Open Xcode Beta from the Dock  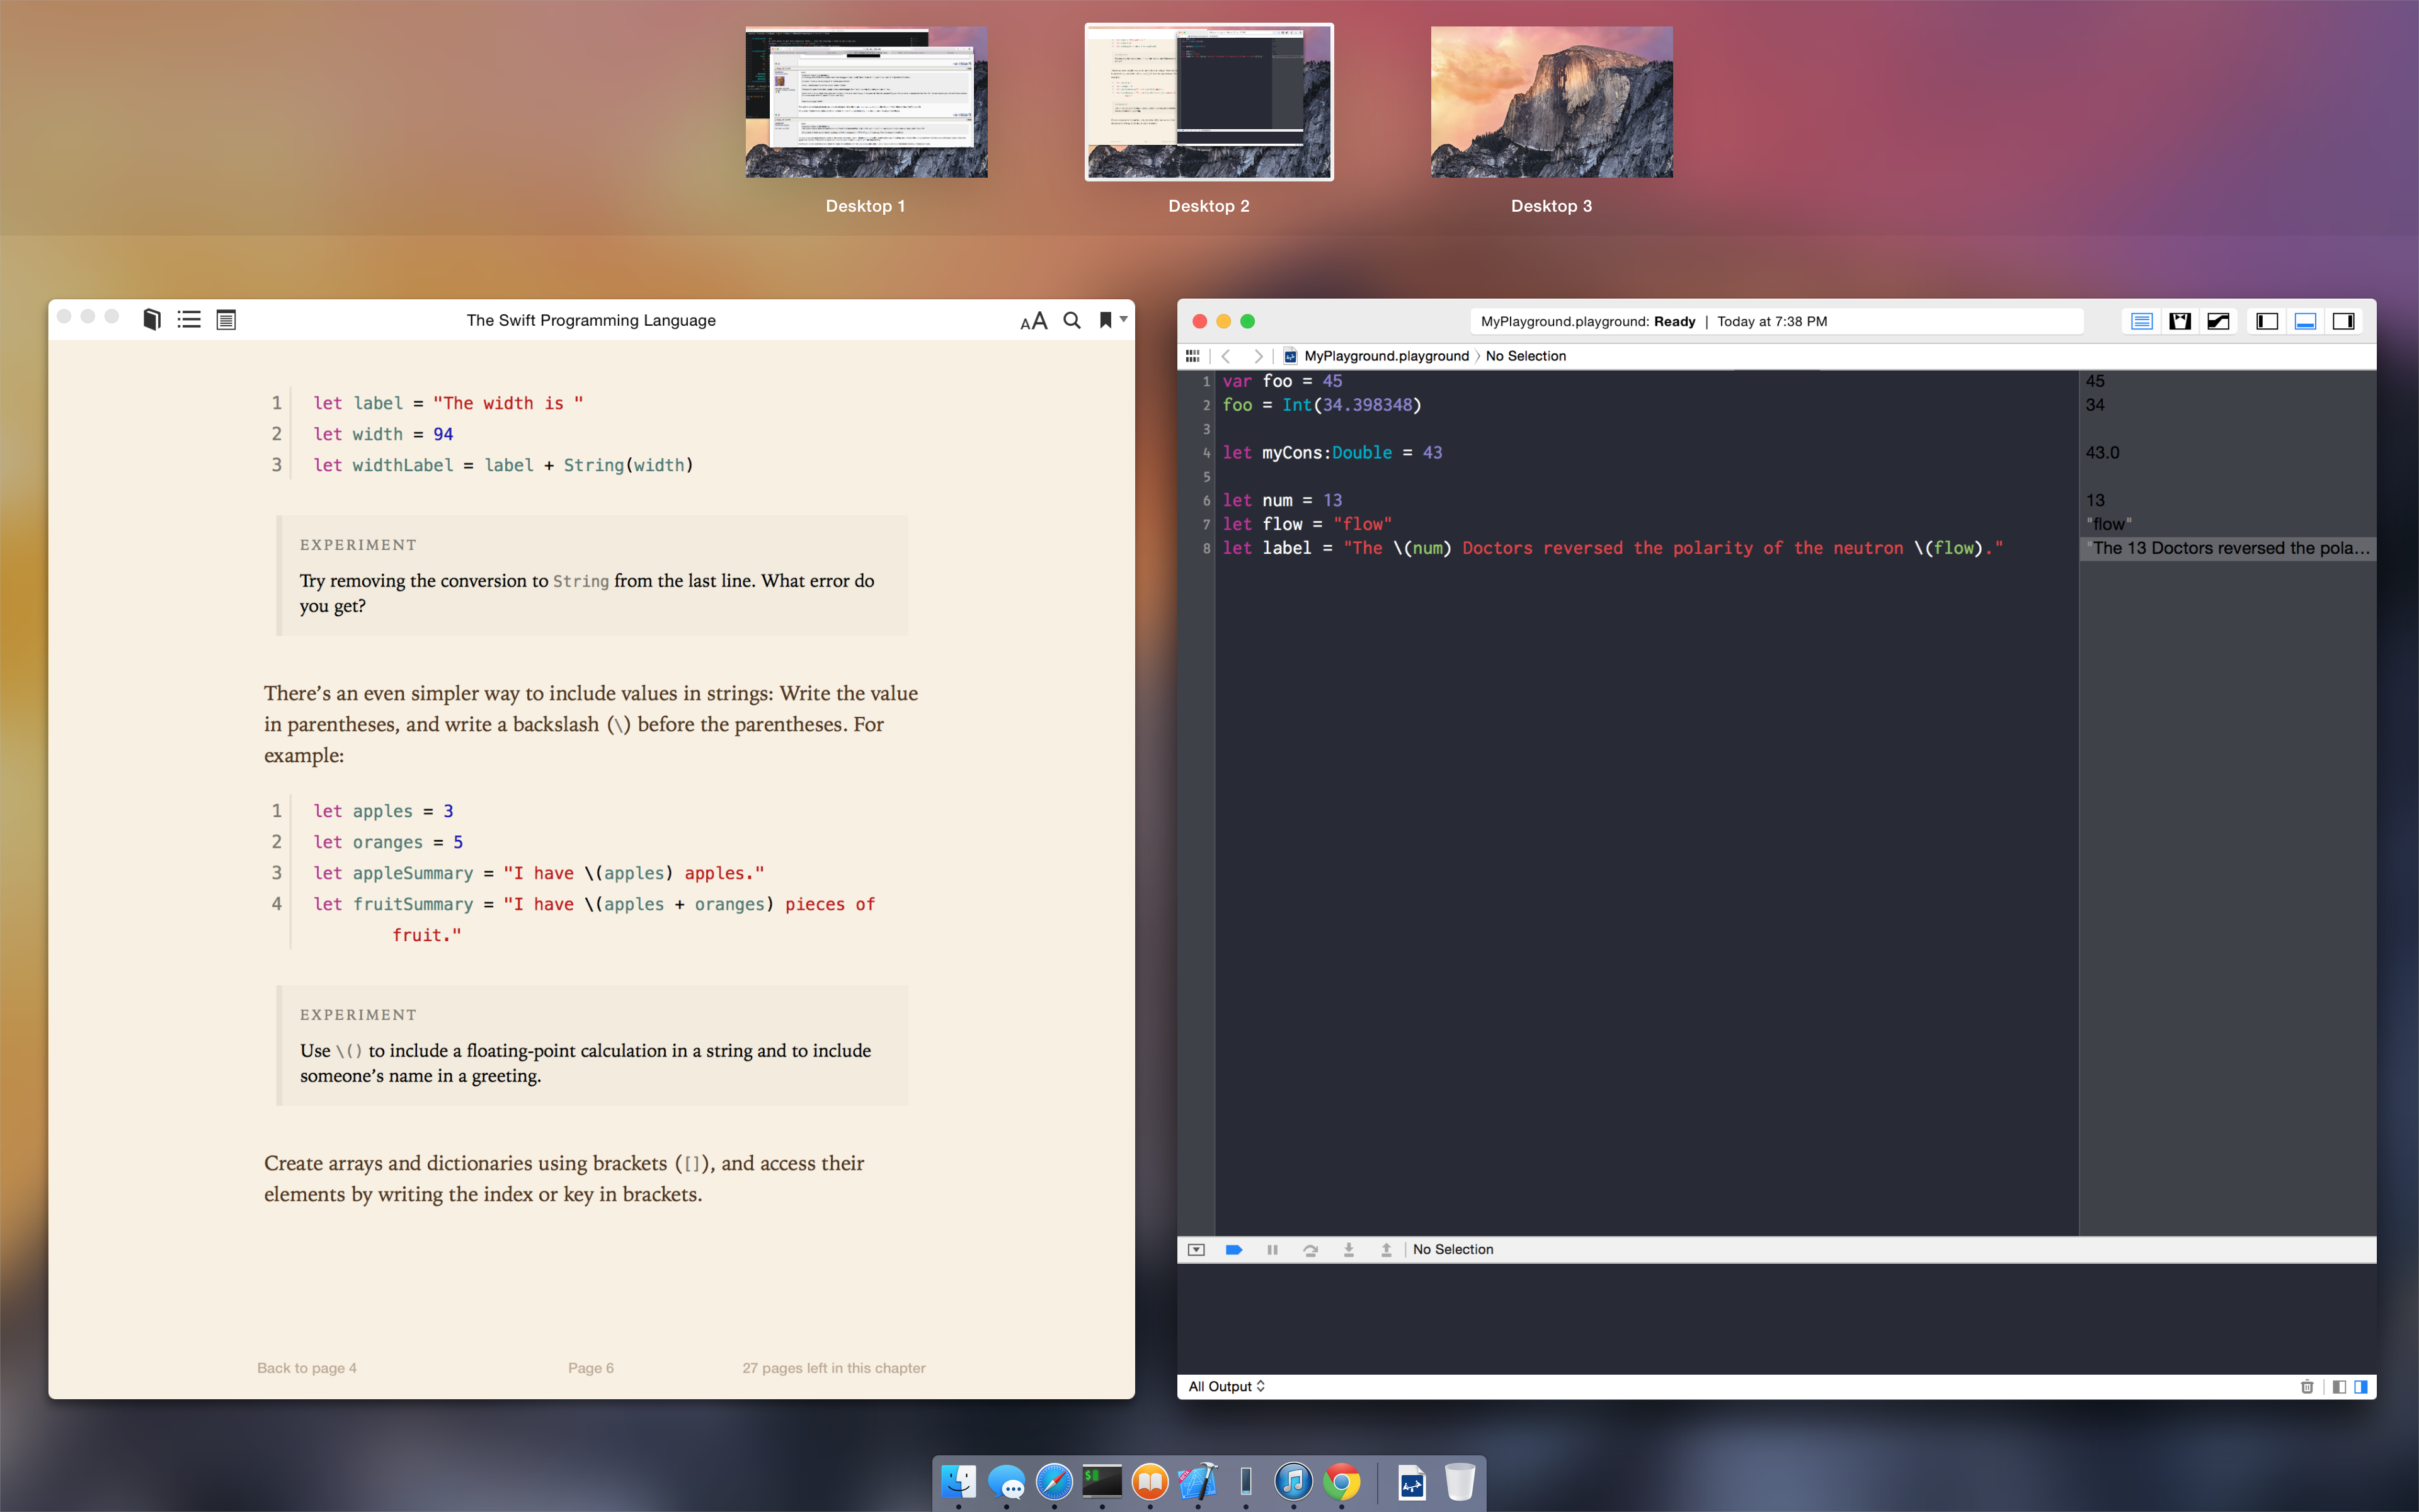click(1198, 1481)
